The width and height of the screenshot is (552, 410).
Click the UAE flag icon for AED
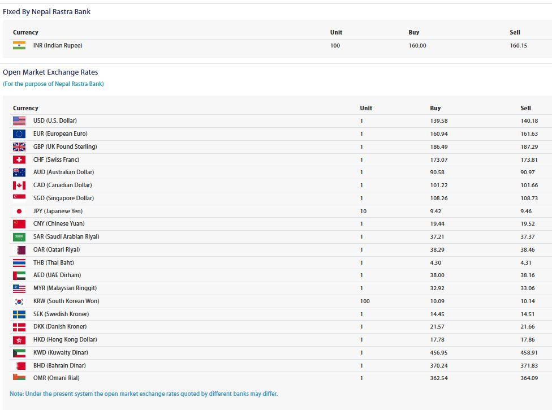19,275
